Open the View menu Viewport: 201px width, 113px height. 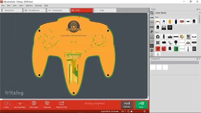(21, 6)
